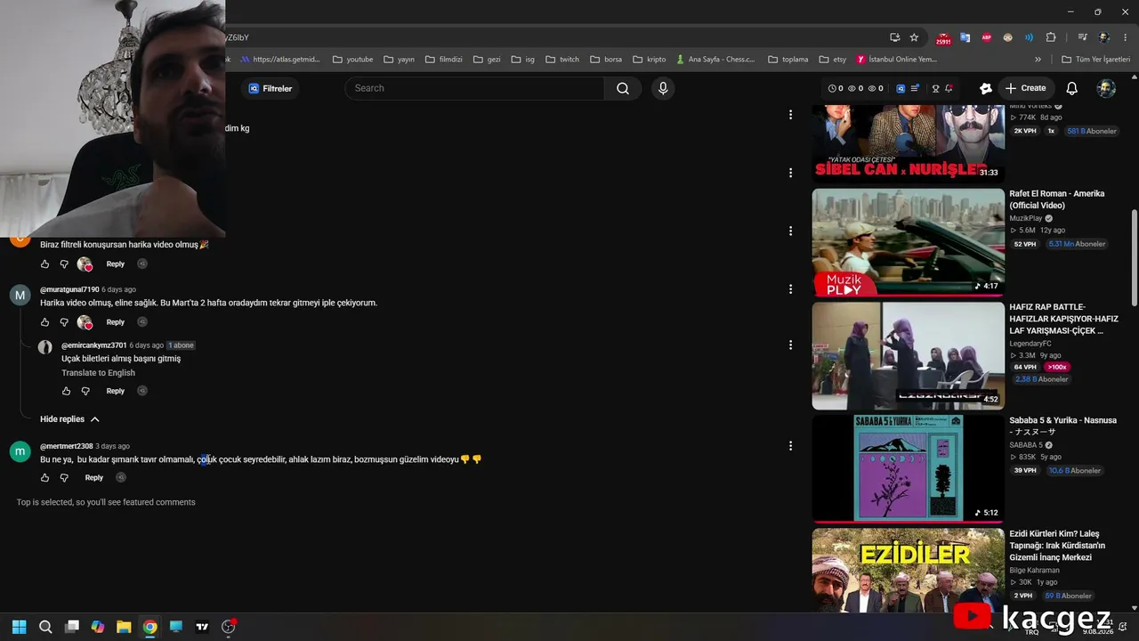Open TradingView from the taskbar
1139x641 pixels.
pyautogui.click(x=202, y=627)
